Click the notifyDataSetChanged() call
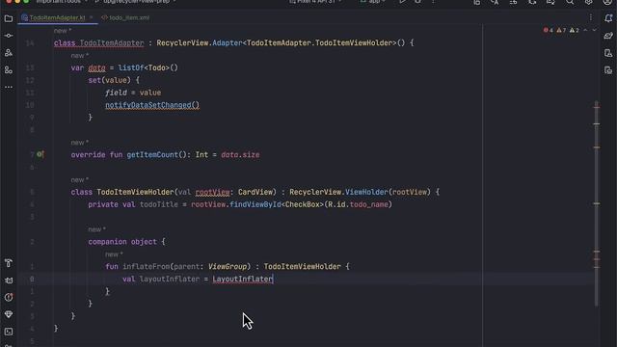This screenshot has height=347, width=617. click(152, 105)
